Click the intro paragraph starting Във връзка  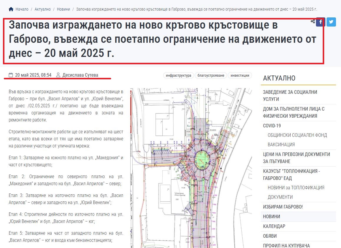66,106
